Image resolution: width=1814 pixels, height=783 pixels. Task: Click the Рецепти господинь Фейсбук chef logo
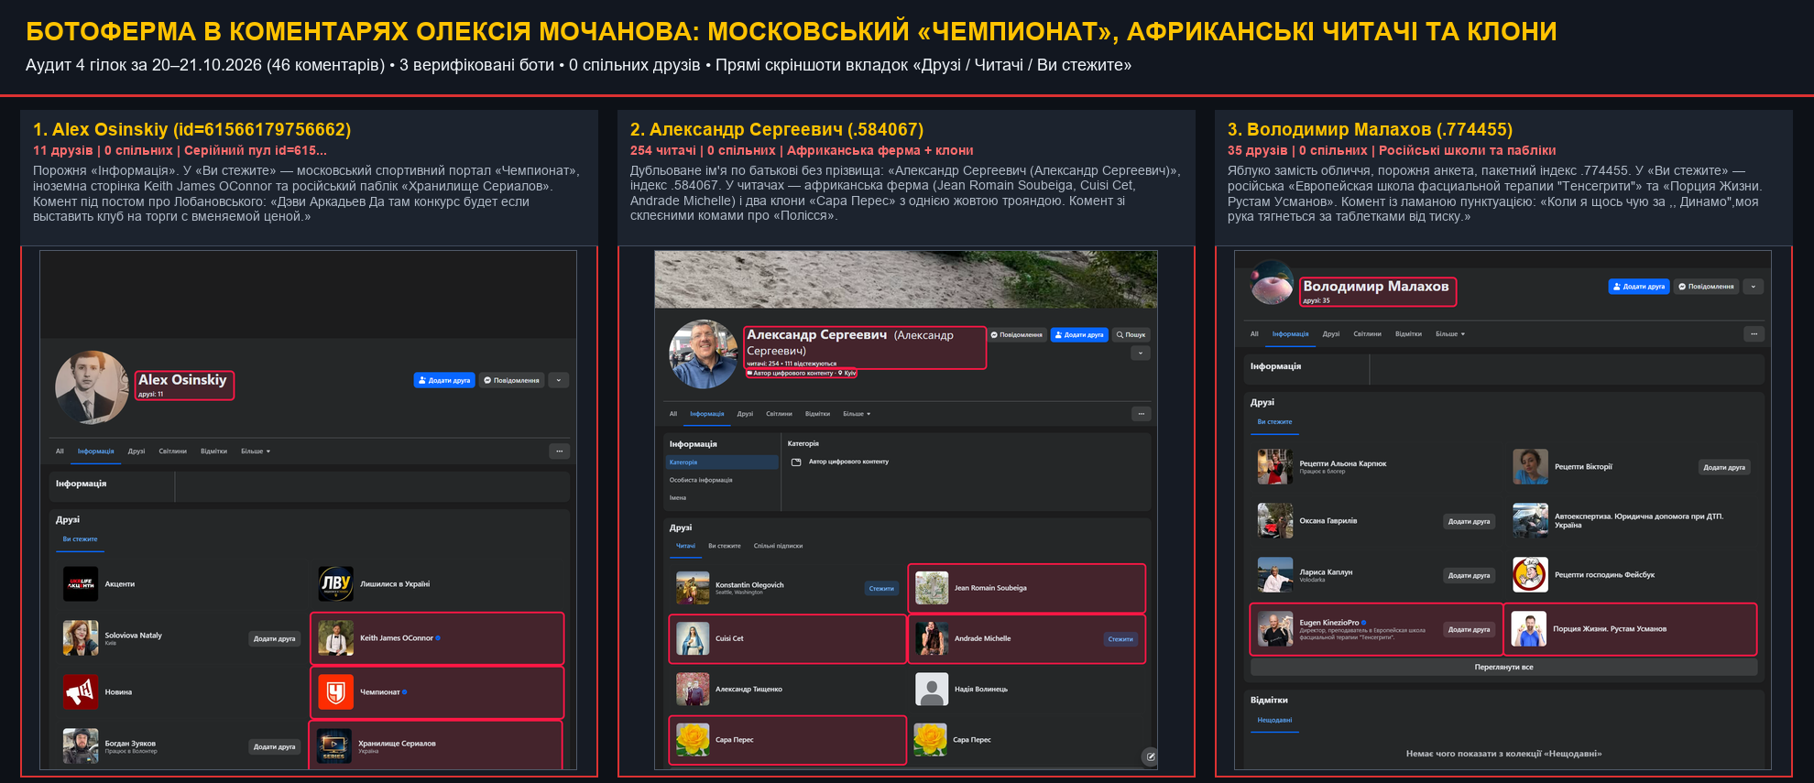click(x=1530, y=575)
